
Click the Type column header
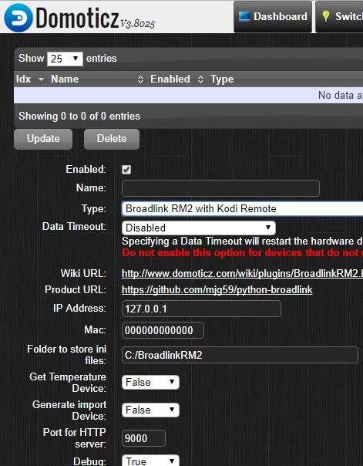click(x=222, y=79)
